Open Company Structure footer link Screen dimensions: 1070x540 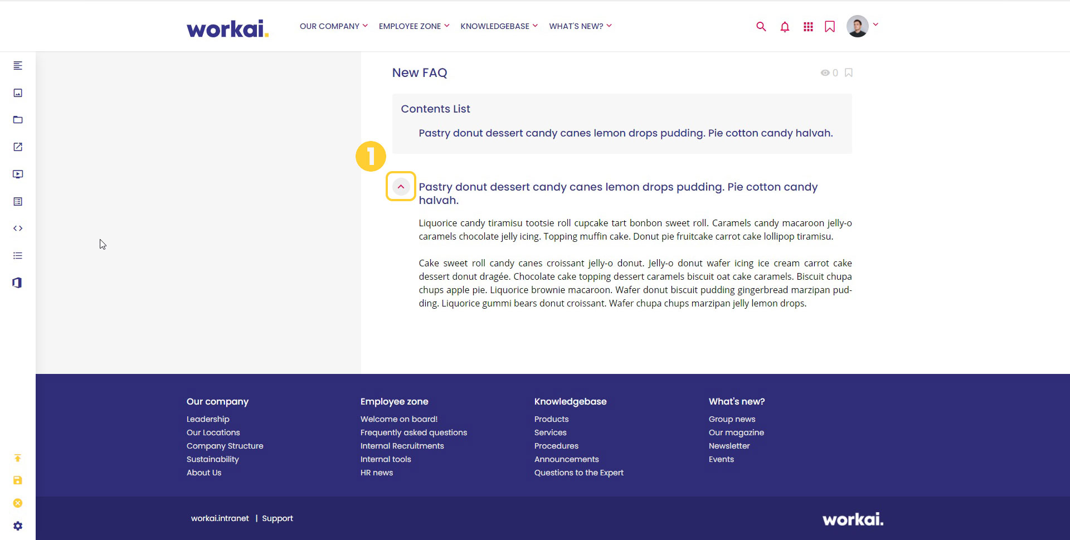[225, 446]
